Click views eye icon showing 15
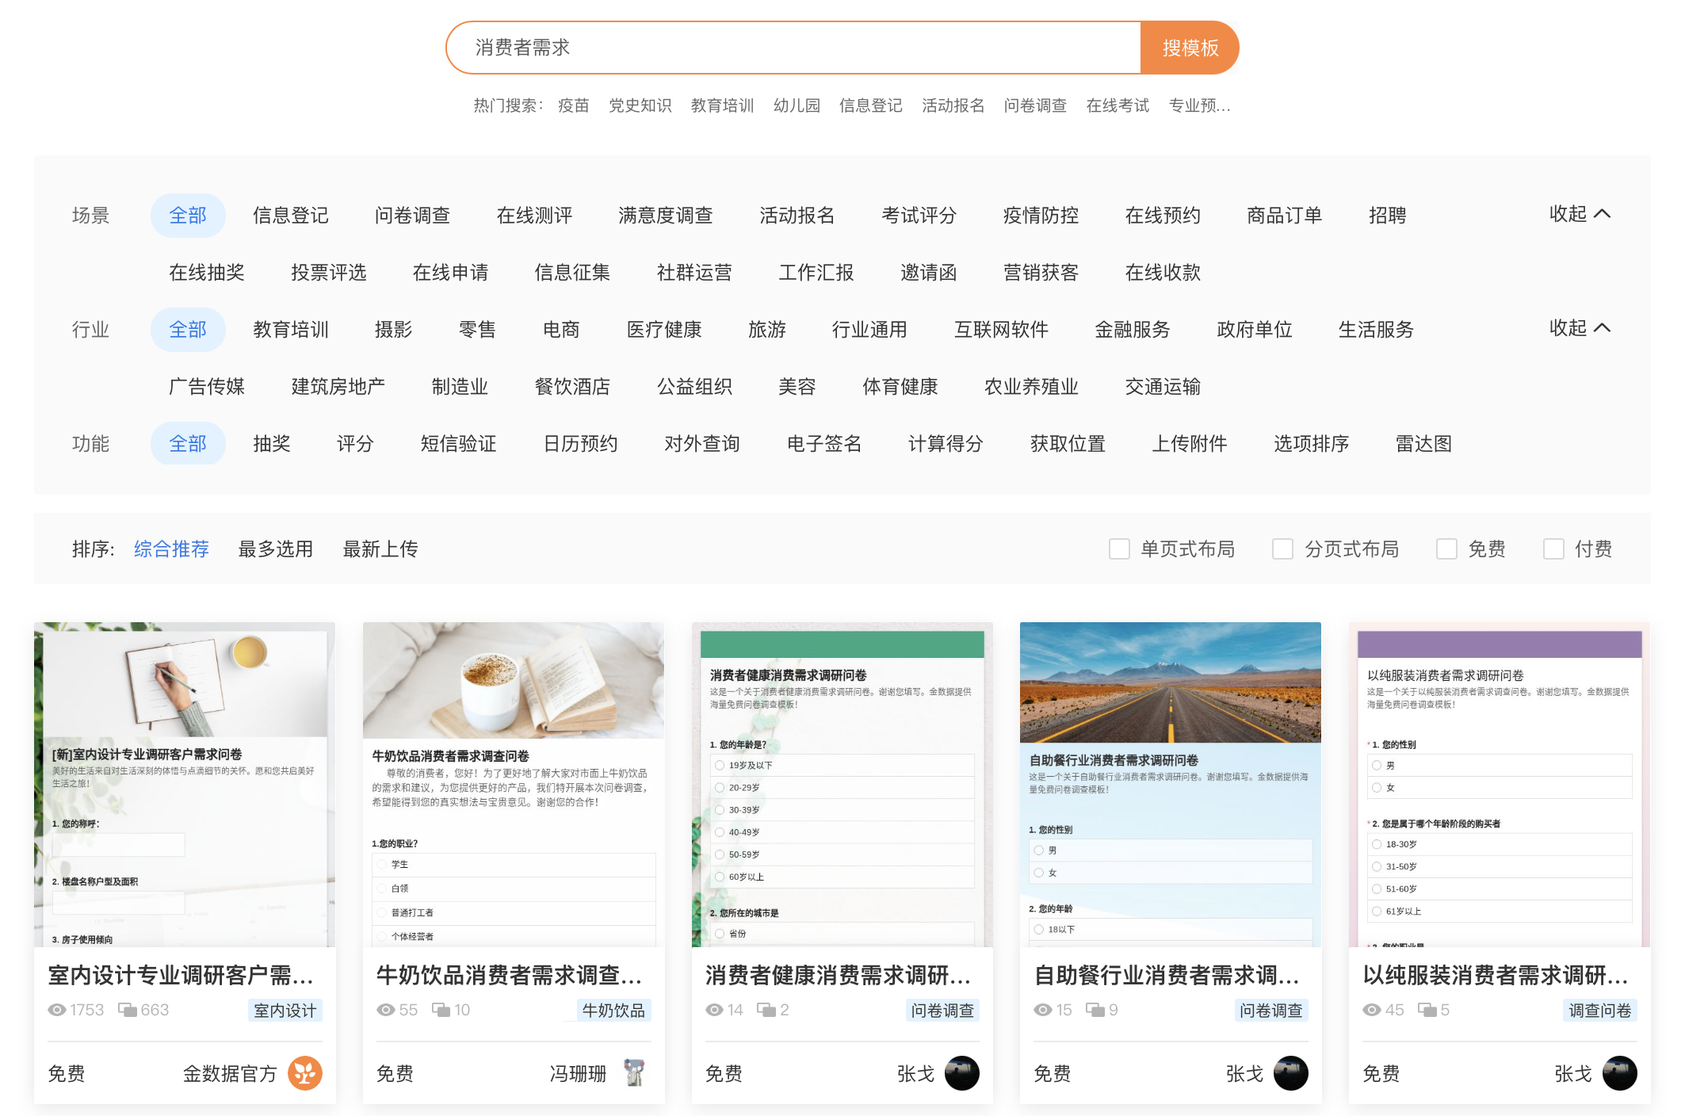This screenshot has width=1685, height=1116. pos(1043,1010)
